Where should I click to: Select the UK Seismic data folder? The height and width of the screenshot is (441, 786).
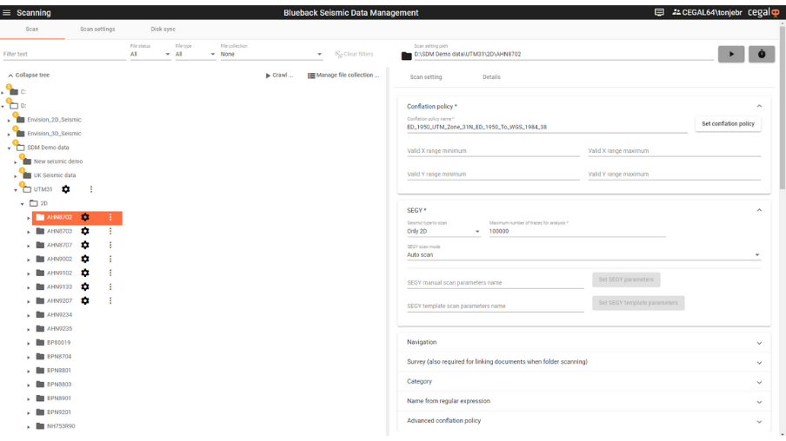[x=55, y=175]
